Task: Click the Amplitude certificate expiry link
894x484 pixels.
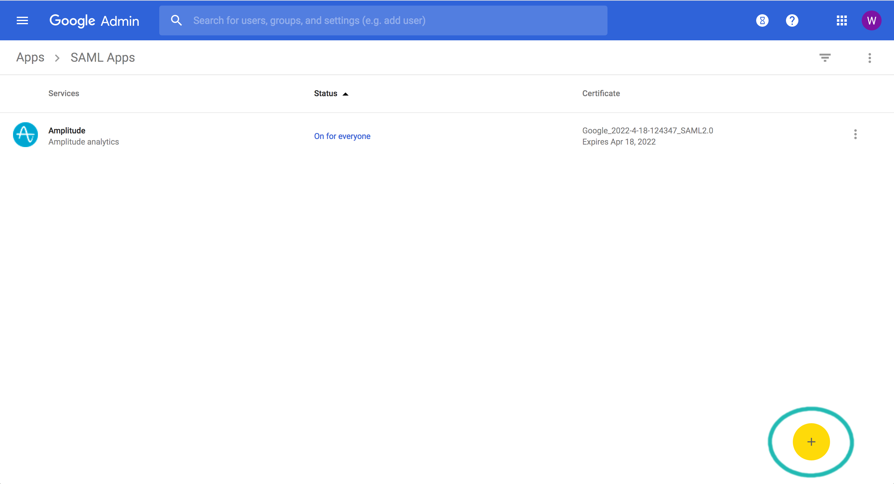Action: tap(619, 141)
